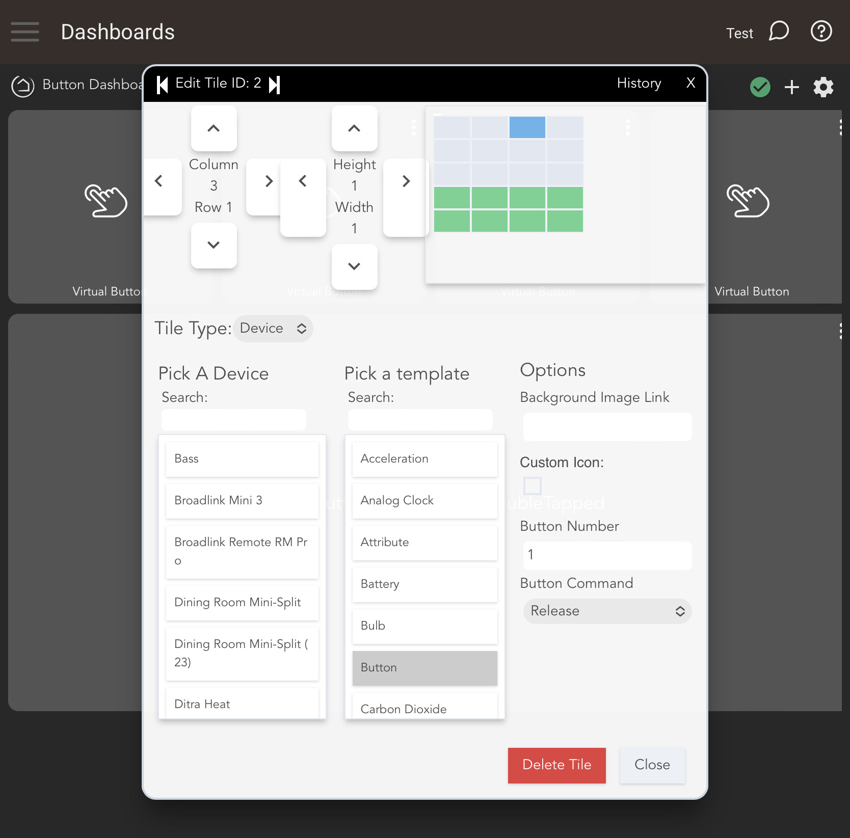850x838 pixels.
Task: View the tile edit History
Action: click(639, 83)
